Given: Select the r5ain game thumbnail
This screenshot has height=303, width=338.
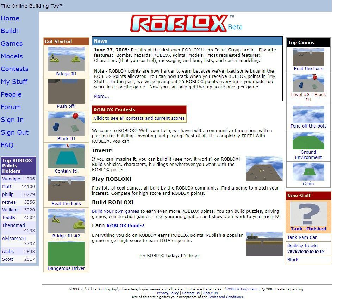Looking at the screenshot, I should coord(308,172).
